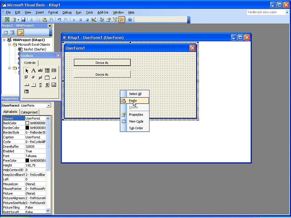Viewport: 291px width, 218px height.
Task: Click View Object icon in Project panel
Action: click(x=12, y=33)
